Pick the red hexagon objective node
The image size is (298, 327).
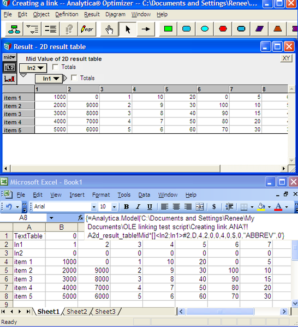pyautogui.click(x=223, y=29)
